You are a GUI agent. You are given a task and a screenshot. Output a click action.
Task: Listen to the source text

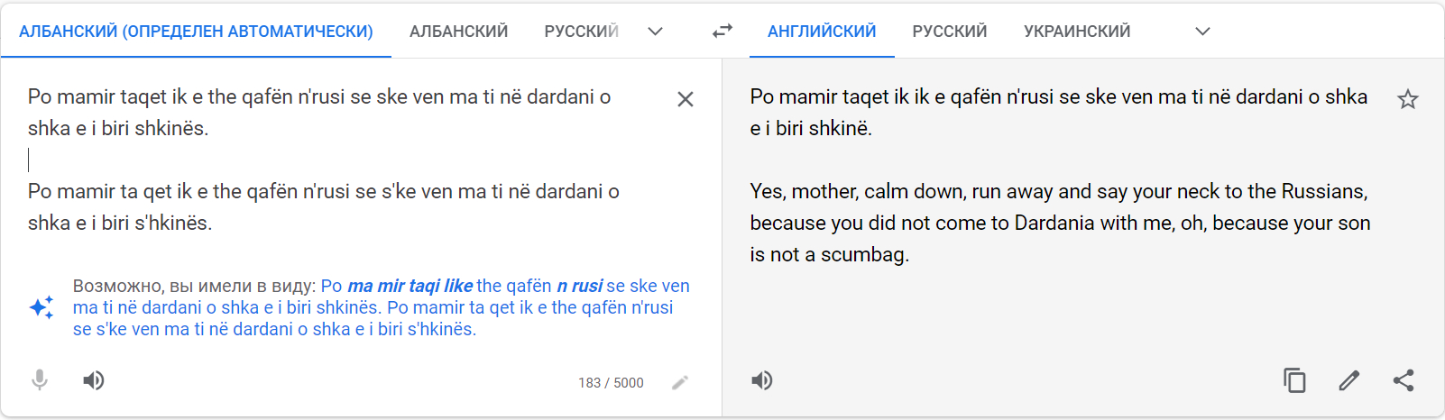click(94, 380)
